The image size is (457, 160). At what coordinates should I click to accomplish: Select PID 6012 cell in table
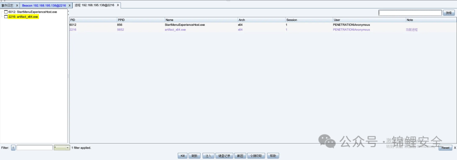[73, 25]
